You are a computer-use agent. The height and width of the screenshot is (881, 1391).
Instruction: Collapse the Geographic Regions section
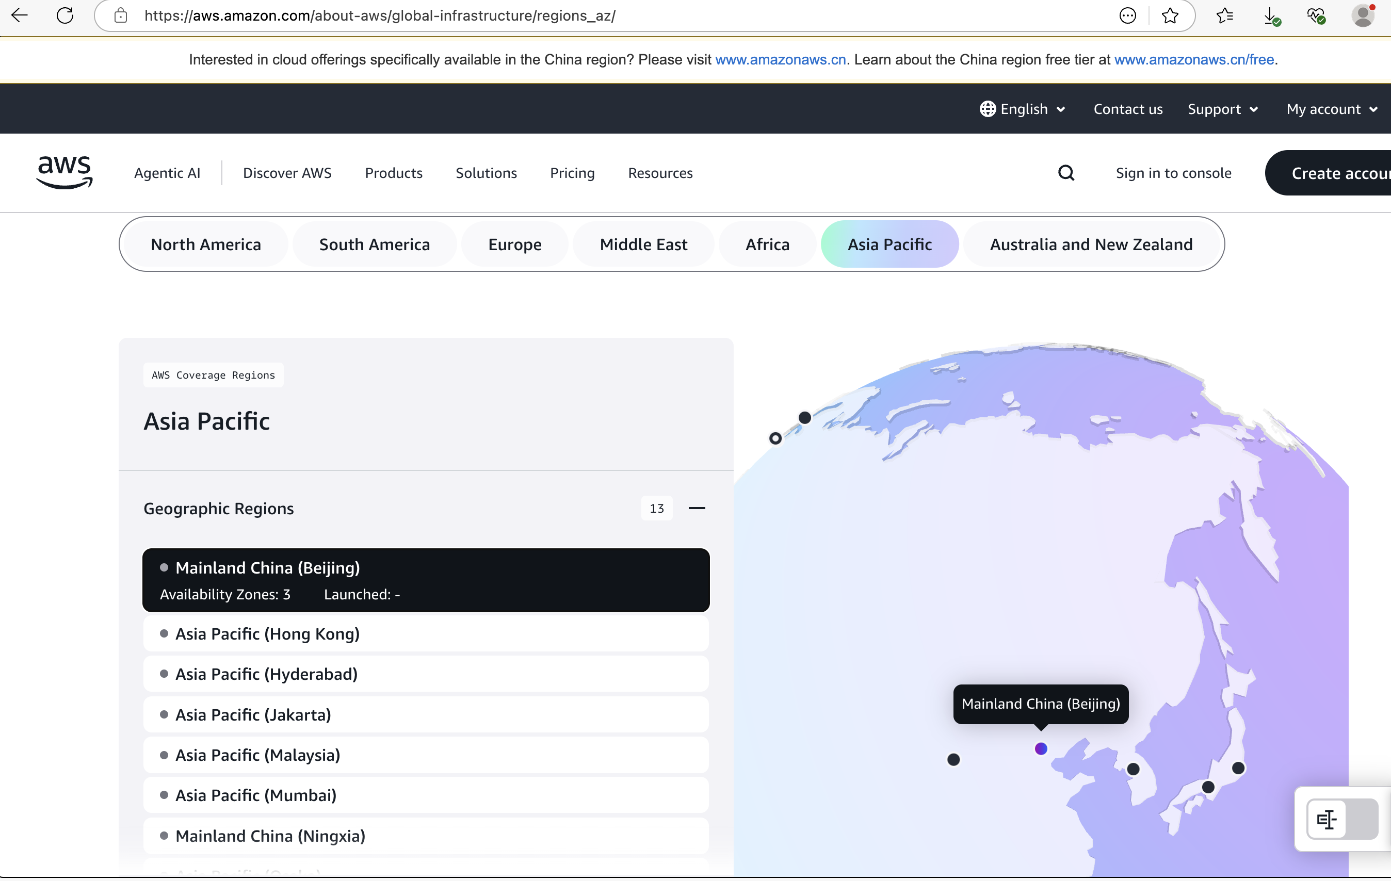click(697, 508)
